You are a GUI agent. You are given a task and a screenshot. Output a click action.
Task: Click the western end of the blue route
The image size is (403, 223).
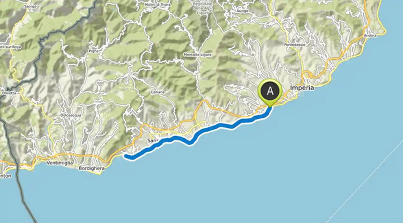click(126, 156)
